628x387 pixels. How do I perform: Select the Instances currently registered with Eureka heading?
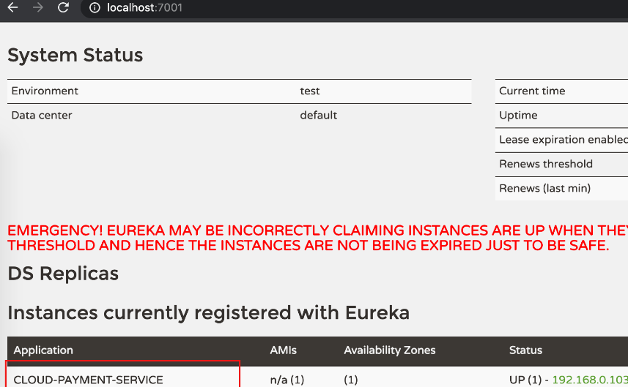coord(208,313)
